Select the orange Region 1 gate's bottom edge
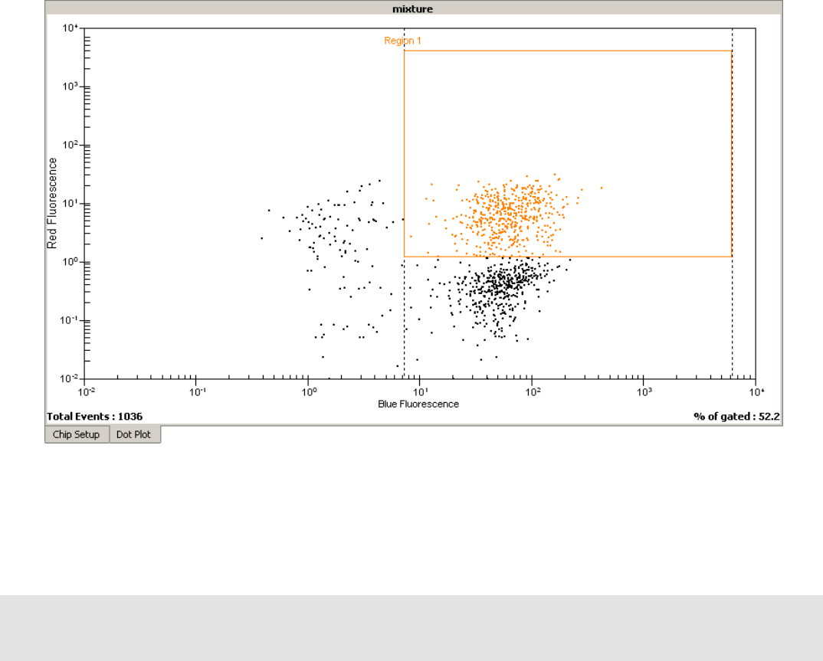The image size is (823, 661). 568,257
